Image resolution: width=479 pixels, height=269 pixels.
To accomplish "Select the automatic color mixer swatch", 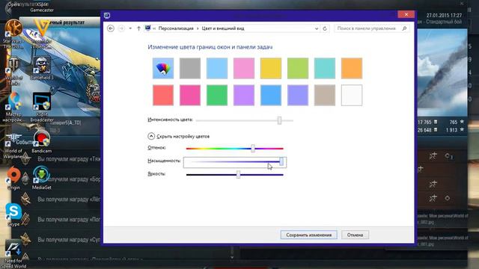I will (163, 68).
